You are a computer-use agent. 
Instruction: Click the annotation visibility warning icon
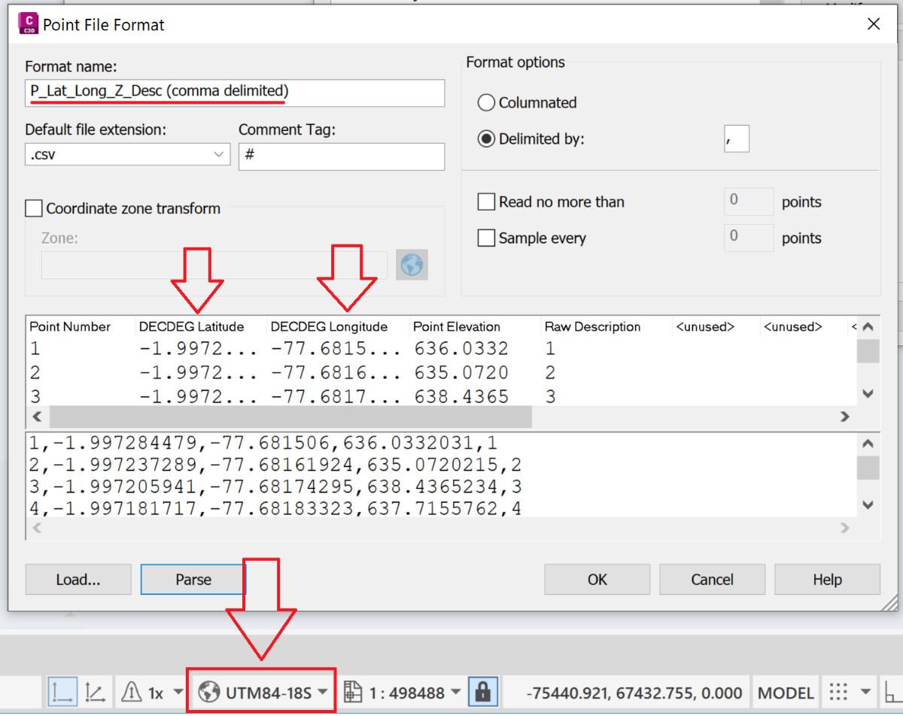132,693
